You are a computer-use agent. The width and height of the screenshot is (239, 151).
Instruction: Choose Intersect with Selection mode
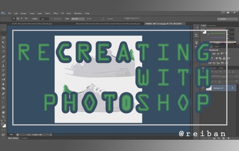click(x=27, y=19)
